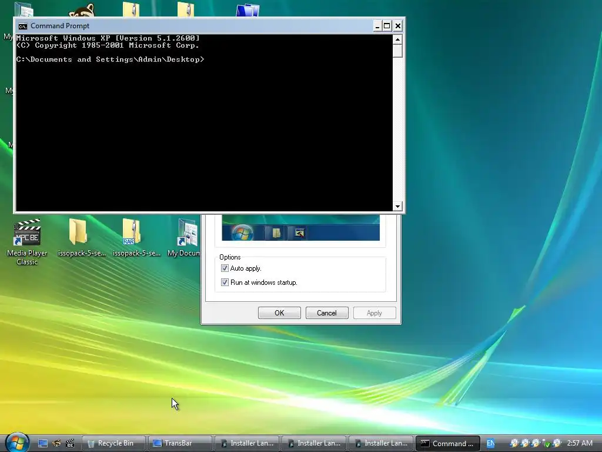The image size is (602, 452).
Task: Click taskbar preview image in TransBar dialog
Action: (x=300, y=228)
